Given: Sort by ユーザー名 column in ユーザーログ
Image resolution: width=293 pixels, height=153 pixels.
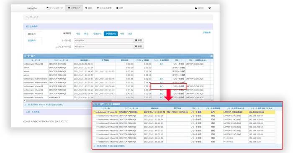Looking at the screenshot, I should (x=36, y=60).
